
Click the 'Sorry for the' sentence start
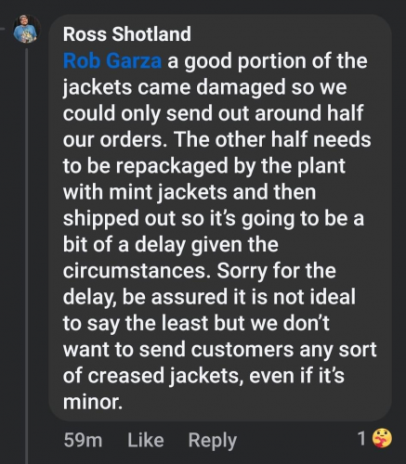point(276,271)
